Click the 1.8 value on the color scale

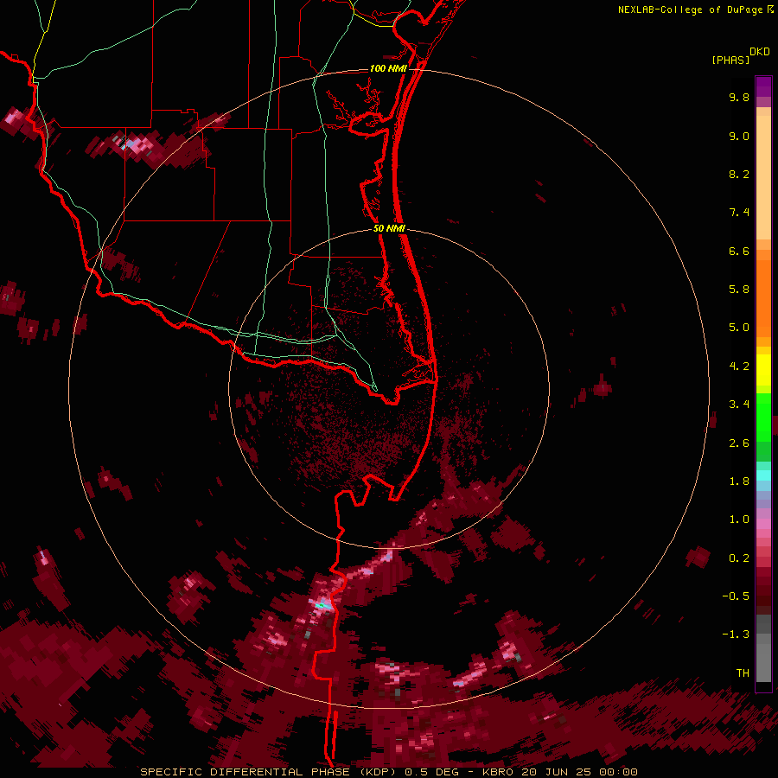739,481
